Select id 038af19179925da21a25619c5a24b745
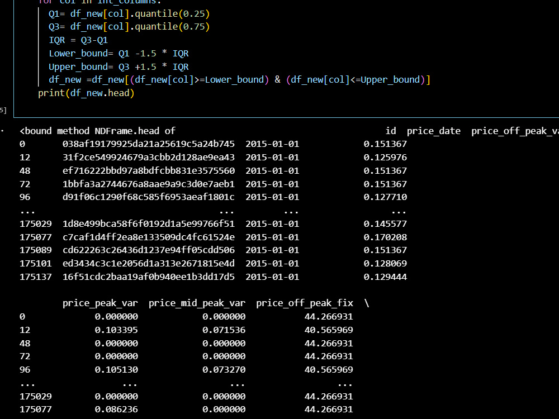The image size is (559, 419). 149,144
